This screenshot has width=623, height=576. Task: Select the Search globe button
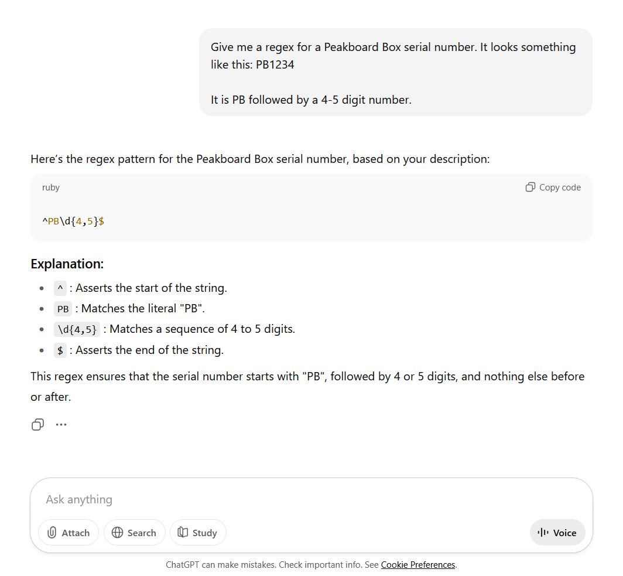point(134,533)
